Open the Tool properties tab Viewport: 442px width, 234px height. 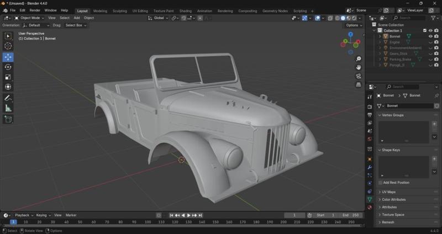(x=370, y=97)
